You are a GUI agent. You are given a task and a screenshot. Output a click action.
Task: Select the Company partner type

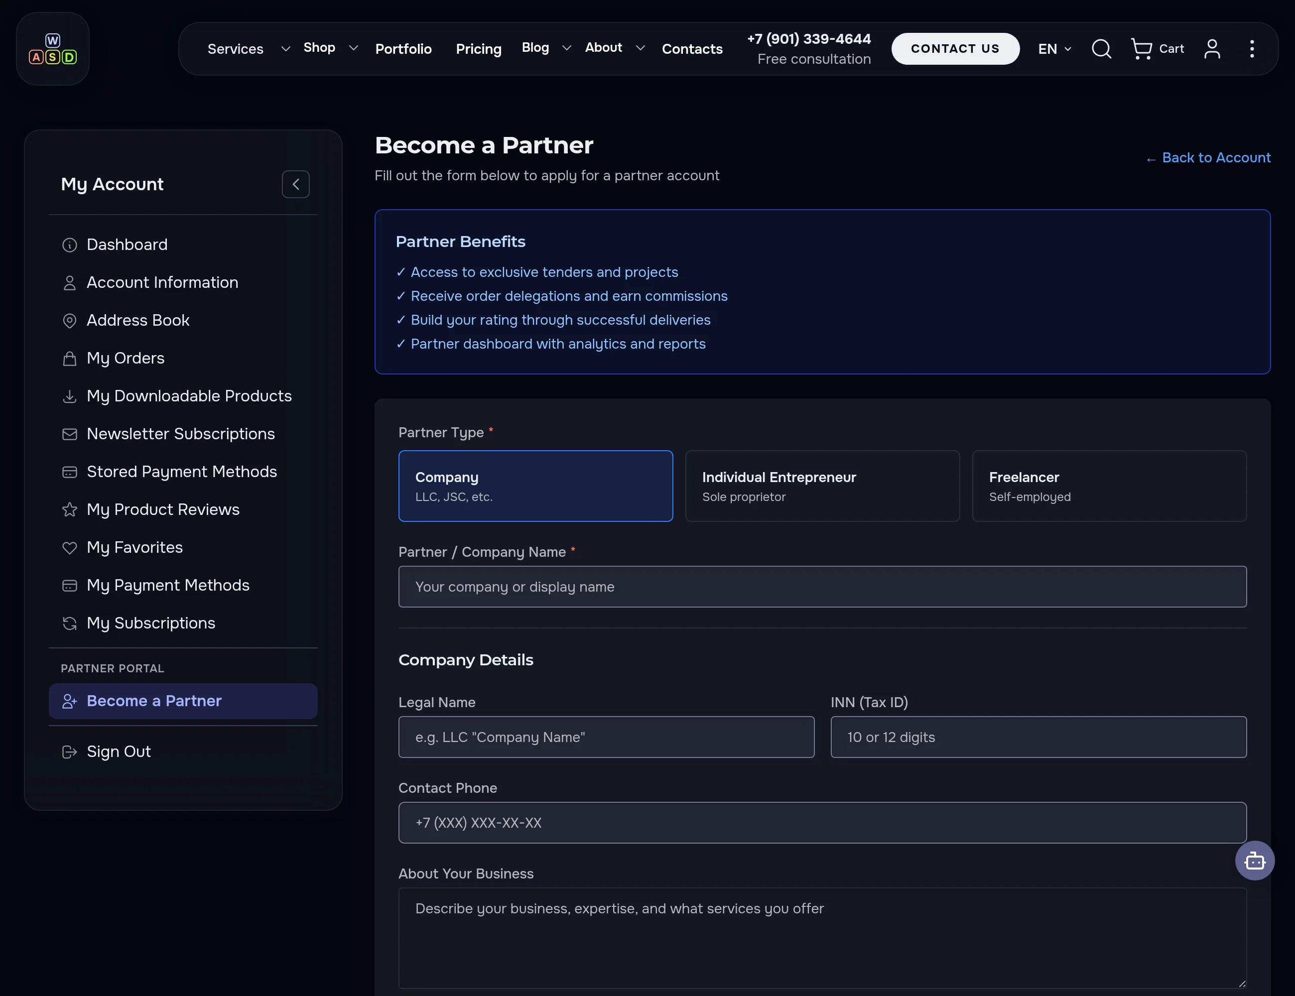535,486
